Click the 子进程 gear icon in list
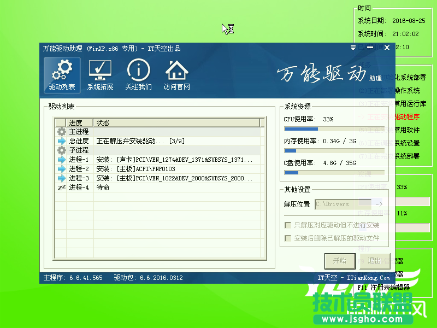 coord(61,150)
